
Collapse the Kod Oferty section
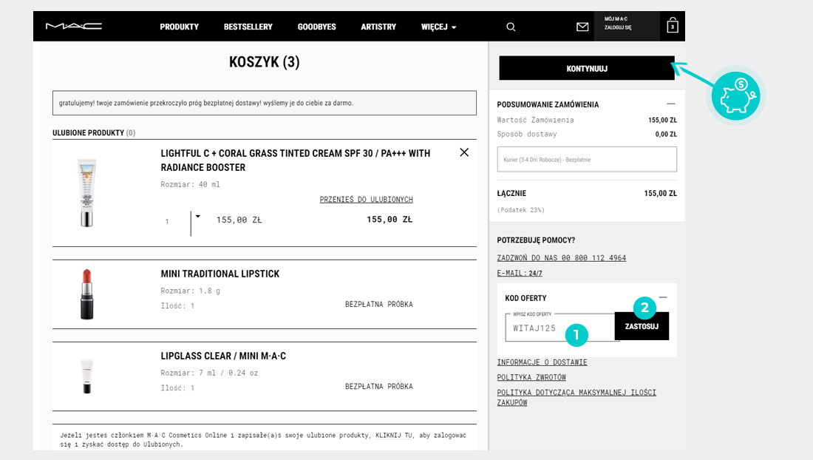point(663,297)
